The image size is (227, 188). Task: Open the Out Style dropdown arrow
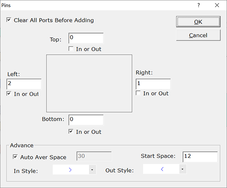point(183,169)
